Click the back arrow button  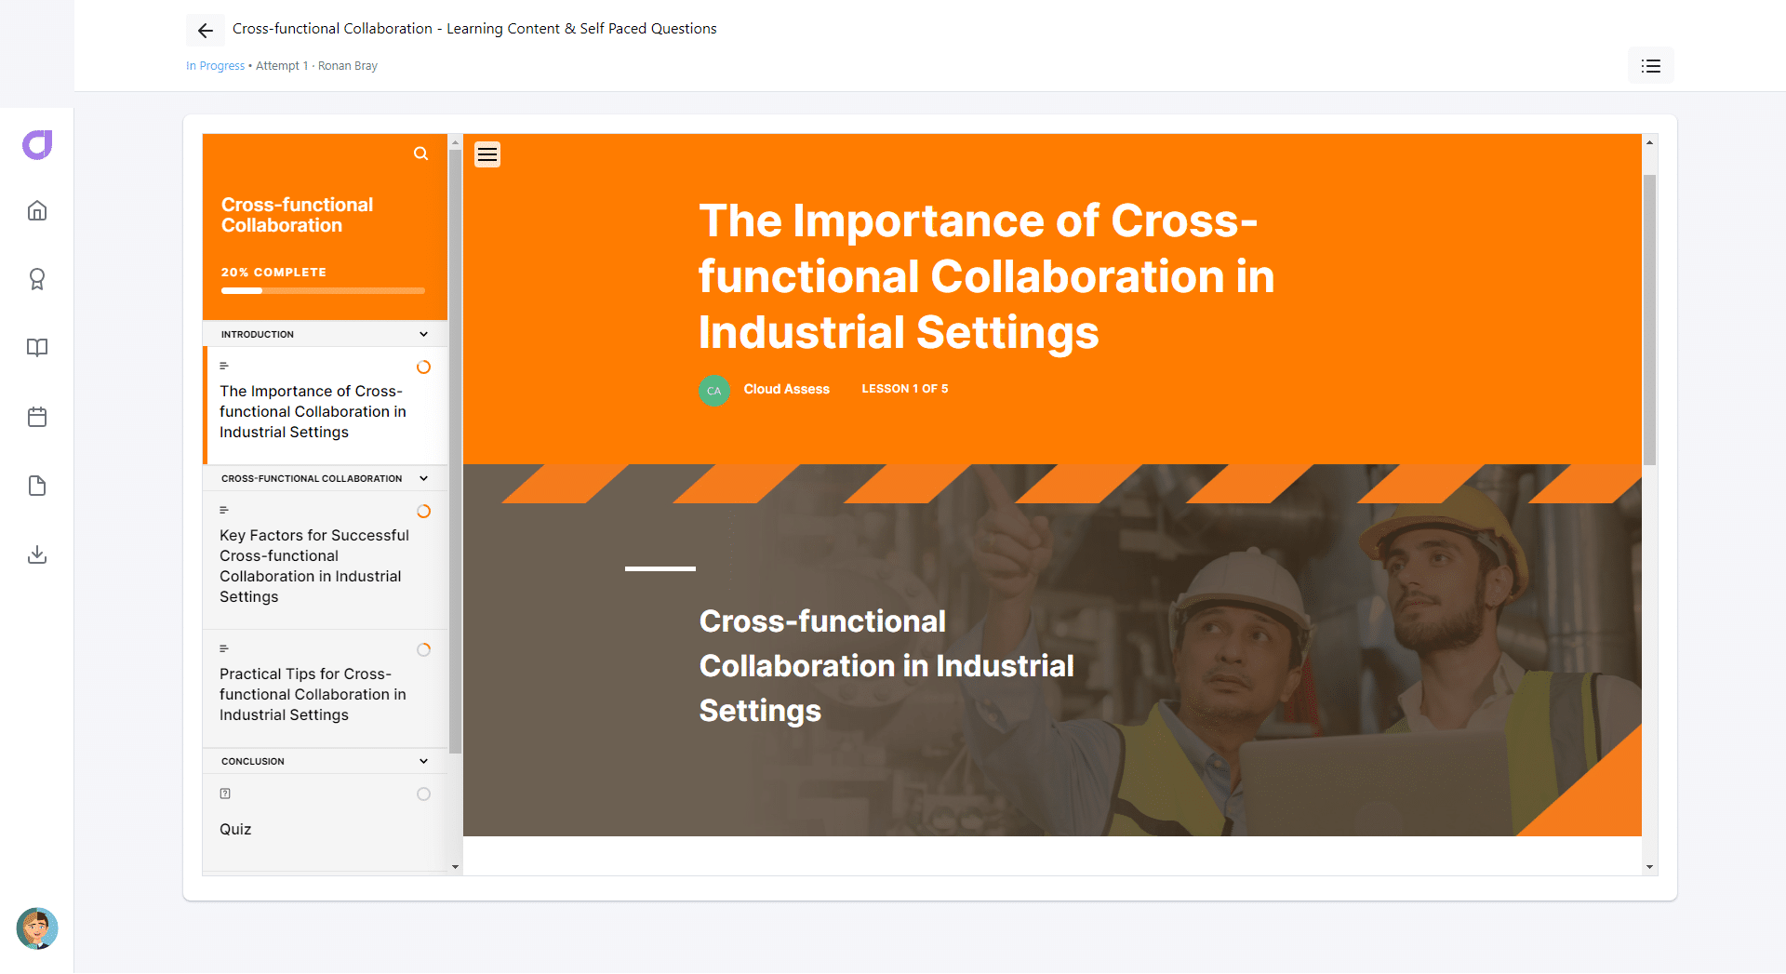click(x=206, y=31)
